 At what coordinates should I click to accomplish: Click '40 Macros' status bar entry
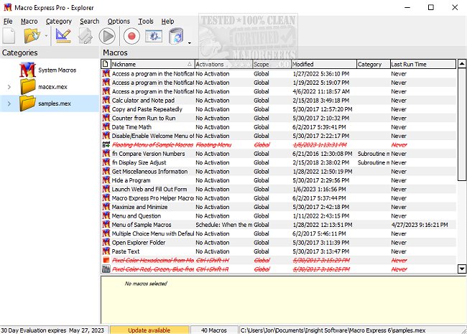click(214, 330)
